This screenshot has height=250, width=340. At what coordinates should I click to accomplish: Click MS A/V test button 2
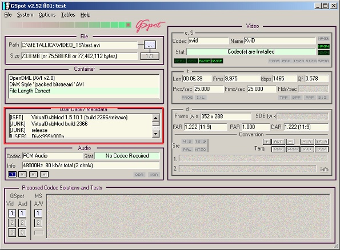(x=38, y=223)
